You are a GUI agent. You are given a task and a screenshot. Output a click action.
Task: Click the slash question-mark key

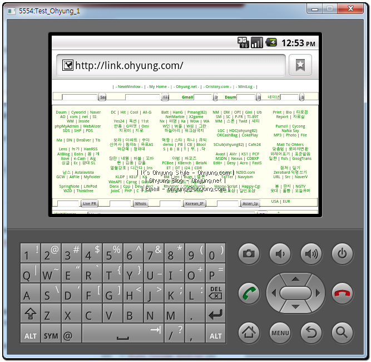pos(175,334)
